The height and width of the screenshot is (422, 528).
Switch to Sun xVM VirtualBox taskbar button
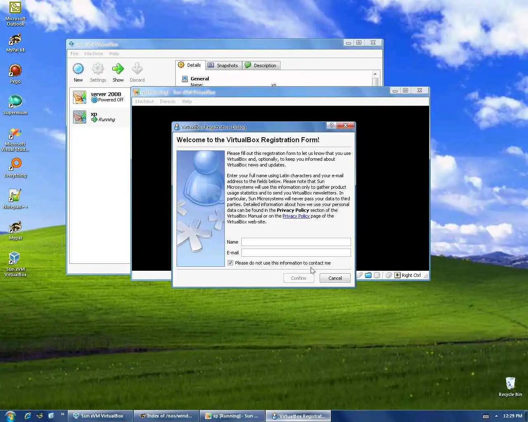101,416
